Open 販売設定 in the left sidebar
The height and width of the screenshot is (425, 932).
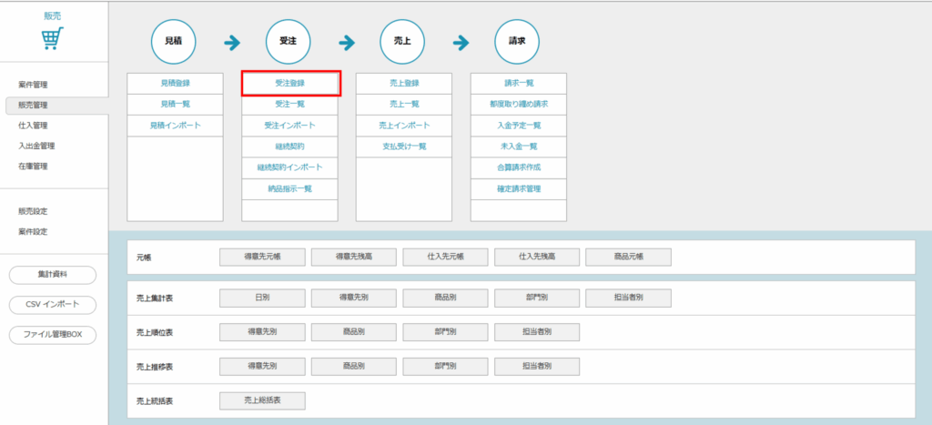point(33,211)
